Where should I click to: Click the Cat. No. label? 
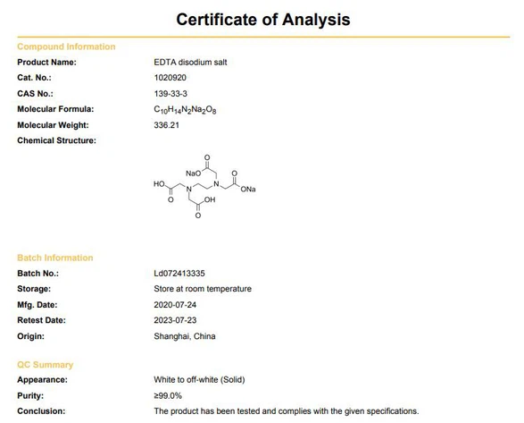coord(34,78)
